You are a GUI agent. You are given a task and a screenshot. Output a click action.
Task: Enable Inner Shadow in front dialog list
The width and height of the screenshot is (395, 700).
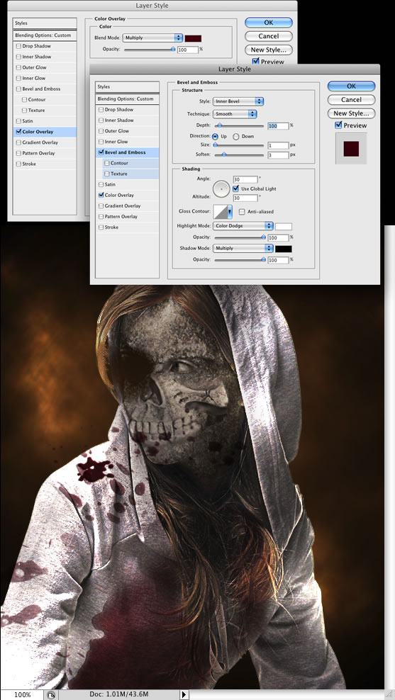101,120
